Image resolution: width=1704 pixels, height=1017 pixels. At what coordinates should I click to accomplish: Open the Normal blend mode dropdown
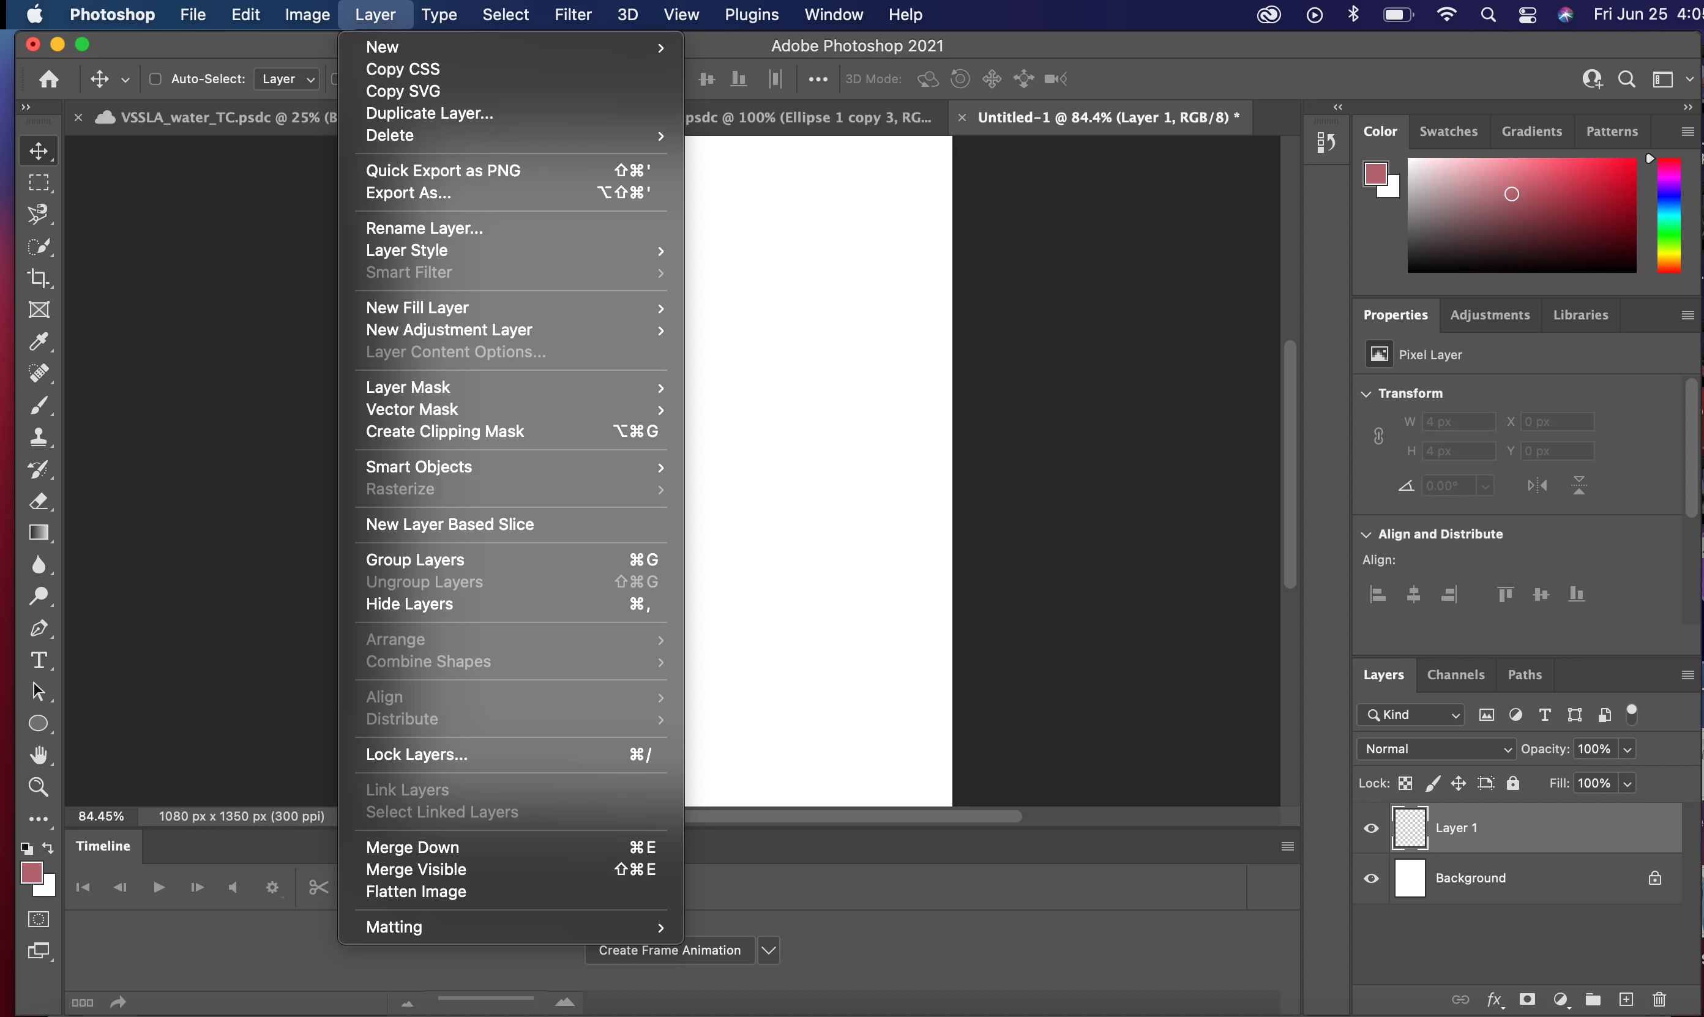(1435, 749)
